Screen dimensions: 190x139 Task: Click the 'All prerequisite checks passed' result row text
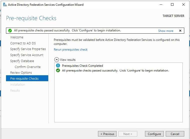coord(115,70)
